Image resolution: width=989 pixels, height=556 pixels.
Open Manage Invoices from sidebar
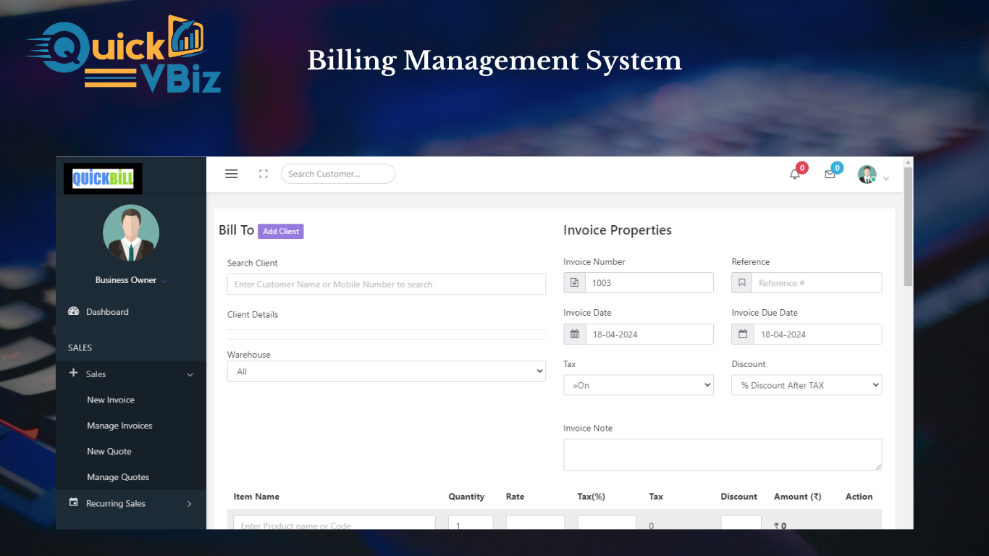(119, 426)
